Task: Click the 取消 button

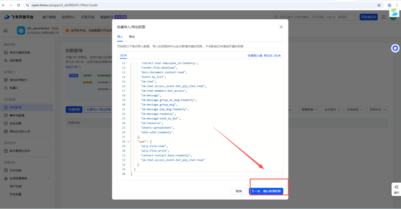Action: pyautogui.click(x=239, y=191)
